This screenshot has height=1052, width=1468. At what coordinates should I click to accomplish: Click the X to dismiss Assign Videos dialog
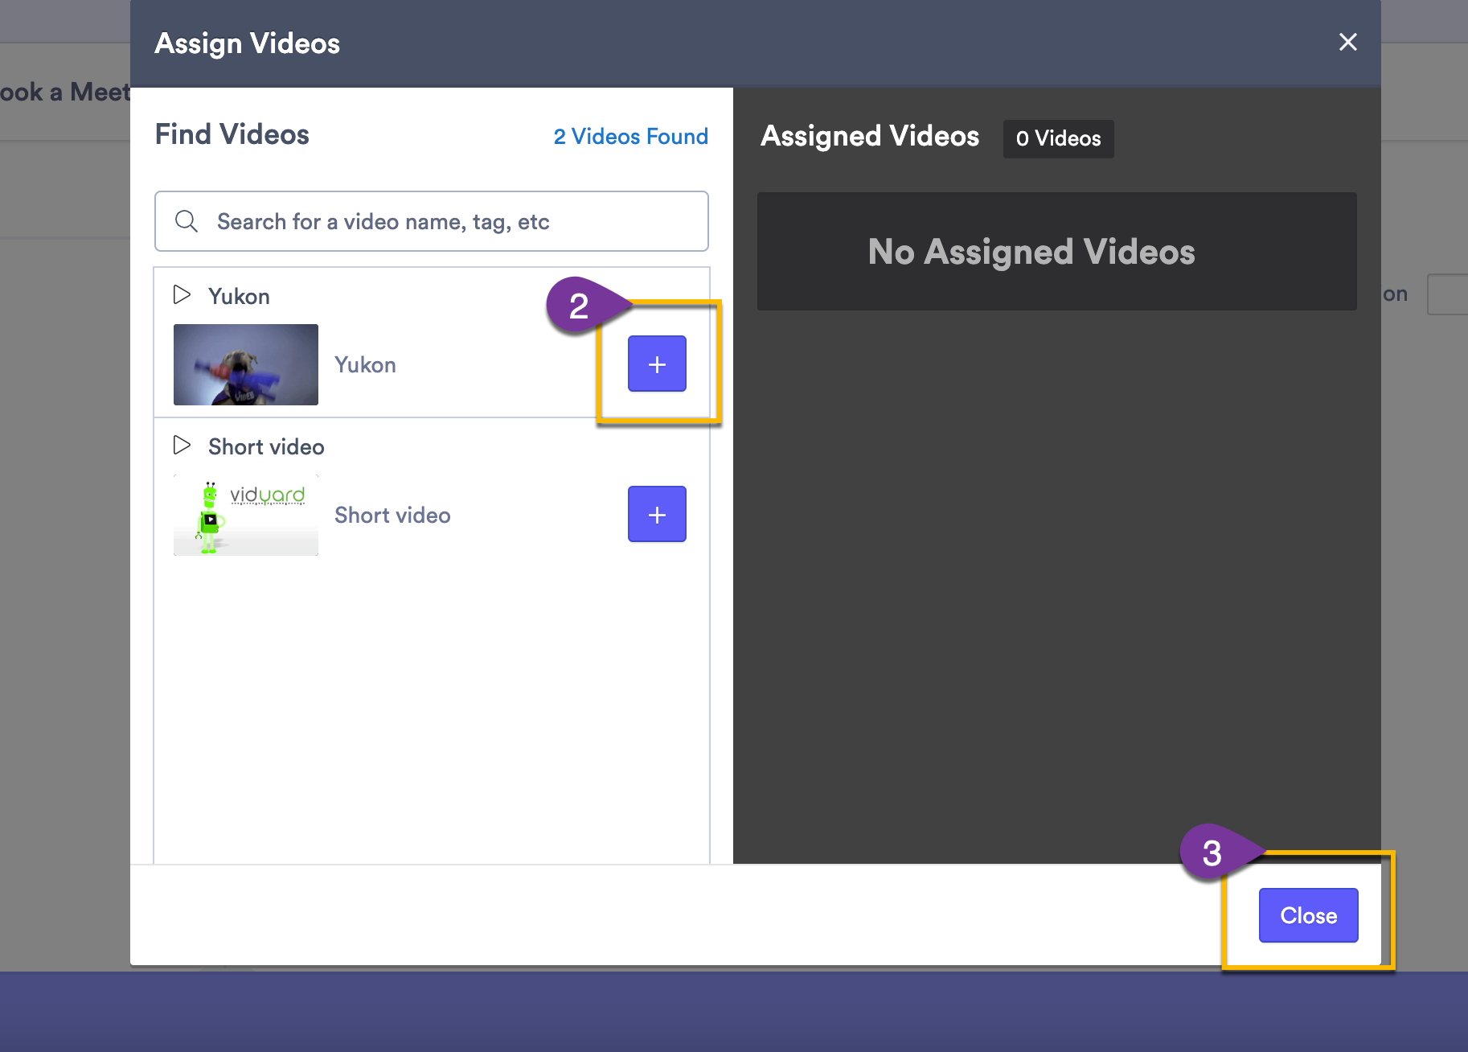tap(1347, 42)
